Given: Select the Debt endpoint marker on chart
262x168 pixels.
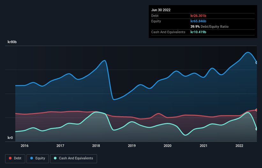Looking at the screenshot, I should [x=257, y=110].
